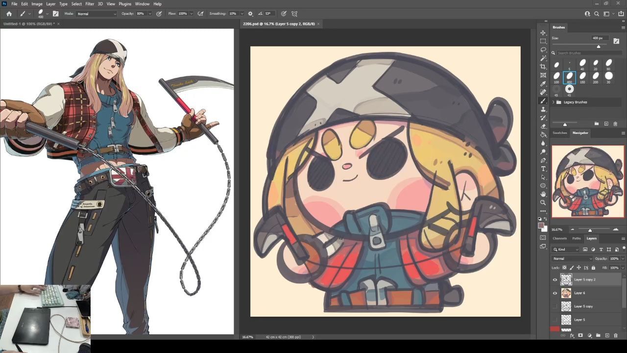Open Smoothing dropdown arrow
This screenshot has height=353, width=627.
pos(241,14)
